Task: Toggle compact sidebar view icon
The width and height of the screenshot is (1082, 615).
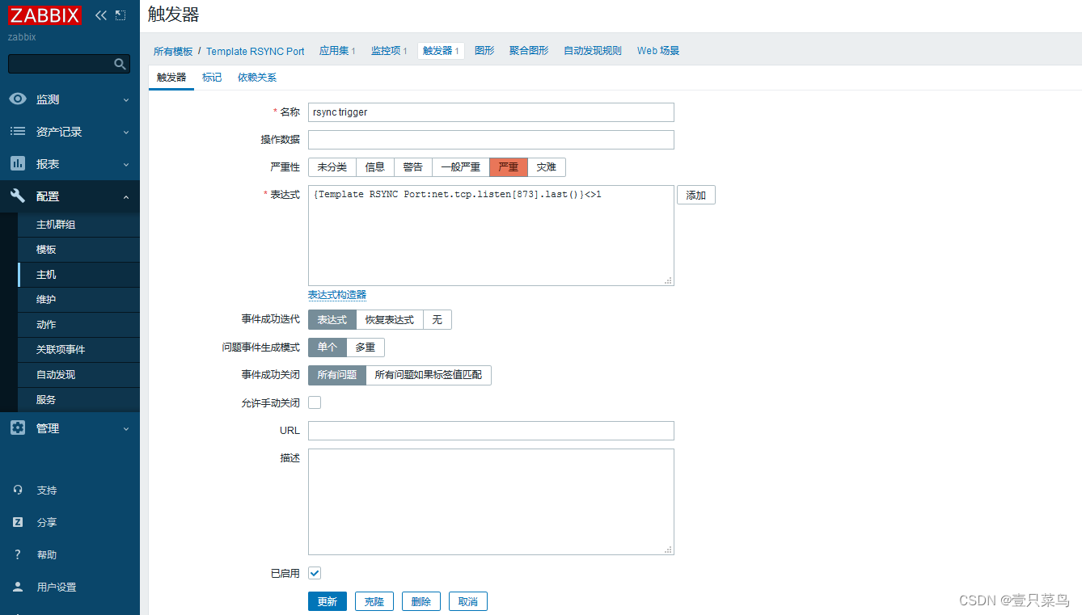Action: click(120, 15)
